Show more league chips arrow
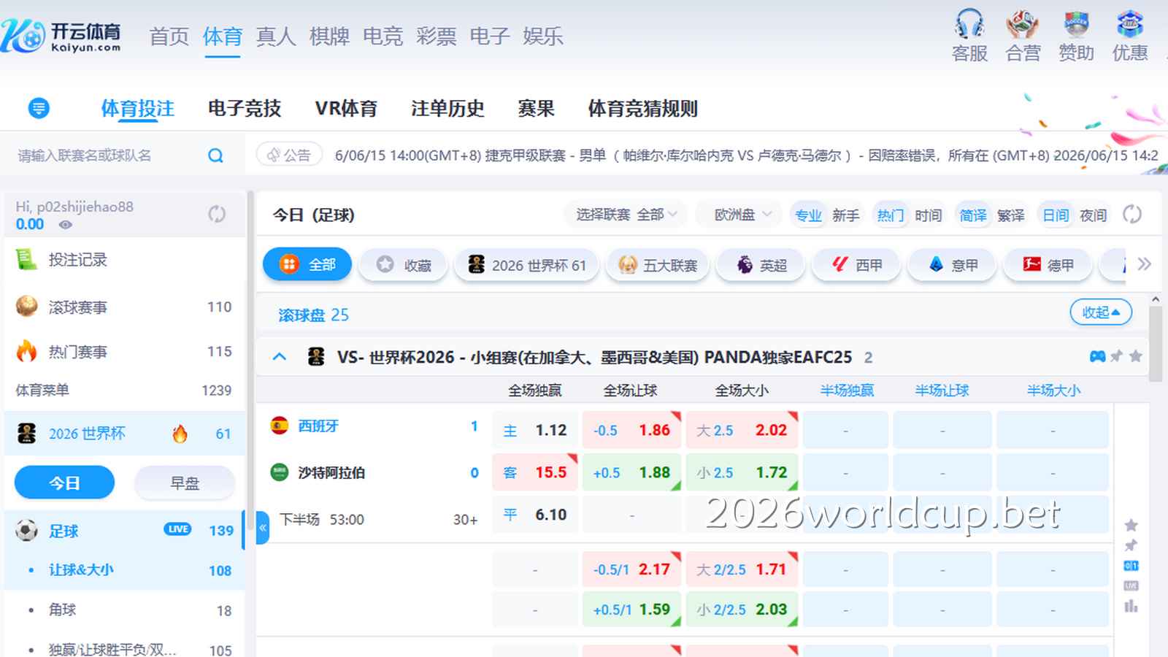1168x657 pixels. tap(1144, 264)
